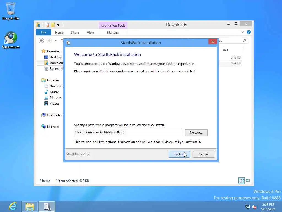Click the Install button in StartIsBack setup
The height and width of the screenshot is (212, 282).
179,154
